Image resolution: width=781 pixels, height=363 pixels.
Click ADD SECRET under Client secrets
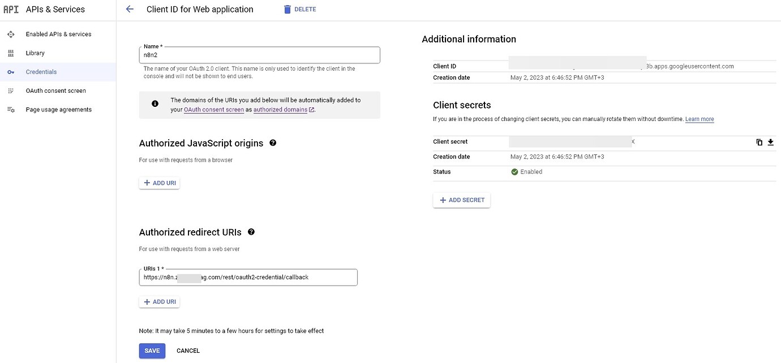[x=462, y=200]
